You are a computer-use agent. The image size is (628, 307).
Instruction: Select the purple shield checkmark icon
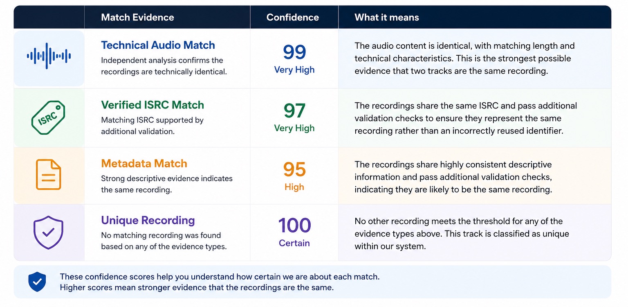[48, 233]
